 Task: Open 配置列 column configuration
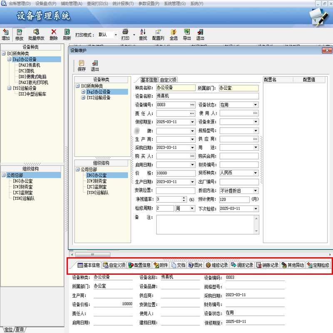[x=158, y=35]
